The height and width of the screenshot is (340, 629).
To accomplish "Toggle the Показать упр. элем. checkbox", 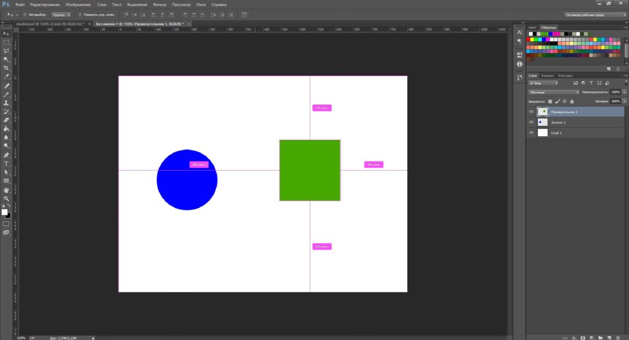I will pos(80,14).
